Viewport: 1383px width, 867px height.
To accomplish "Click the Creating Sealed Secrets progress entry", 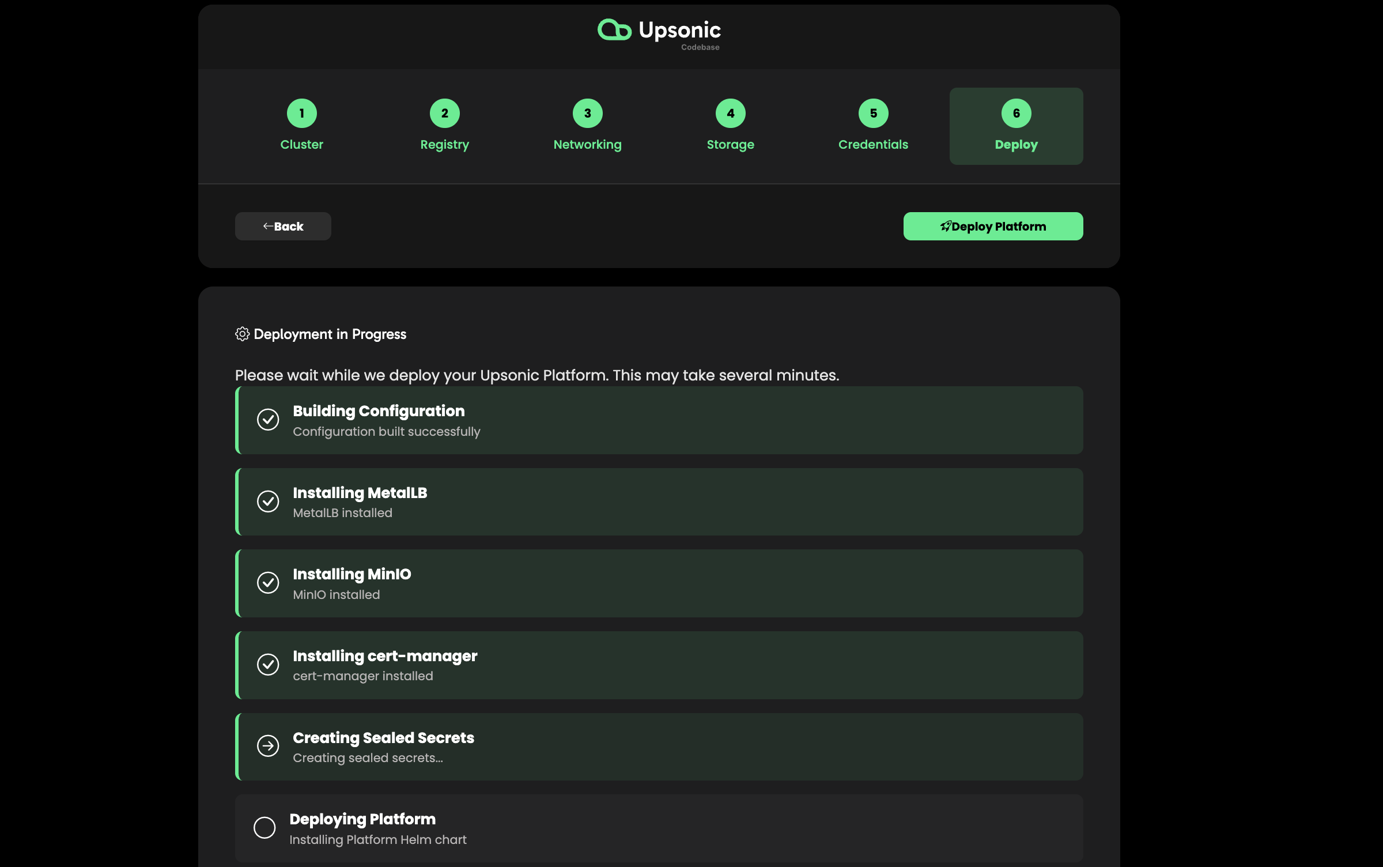I will [659, 747].
